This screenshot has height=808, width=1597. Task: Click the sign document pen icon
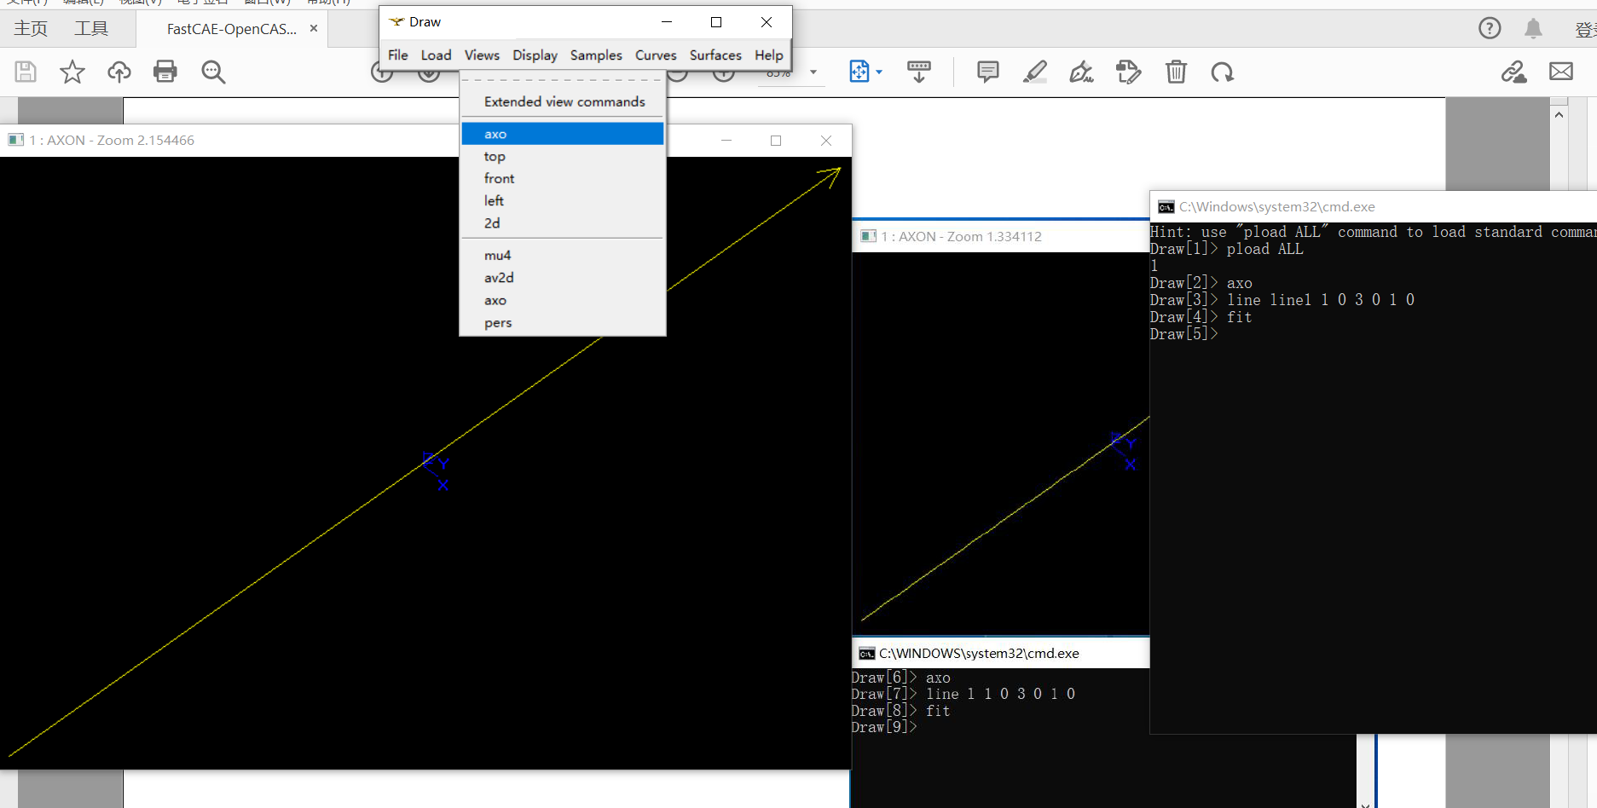pyautogui.click(x=1082, y=72)
